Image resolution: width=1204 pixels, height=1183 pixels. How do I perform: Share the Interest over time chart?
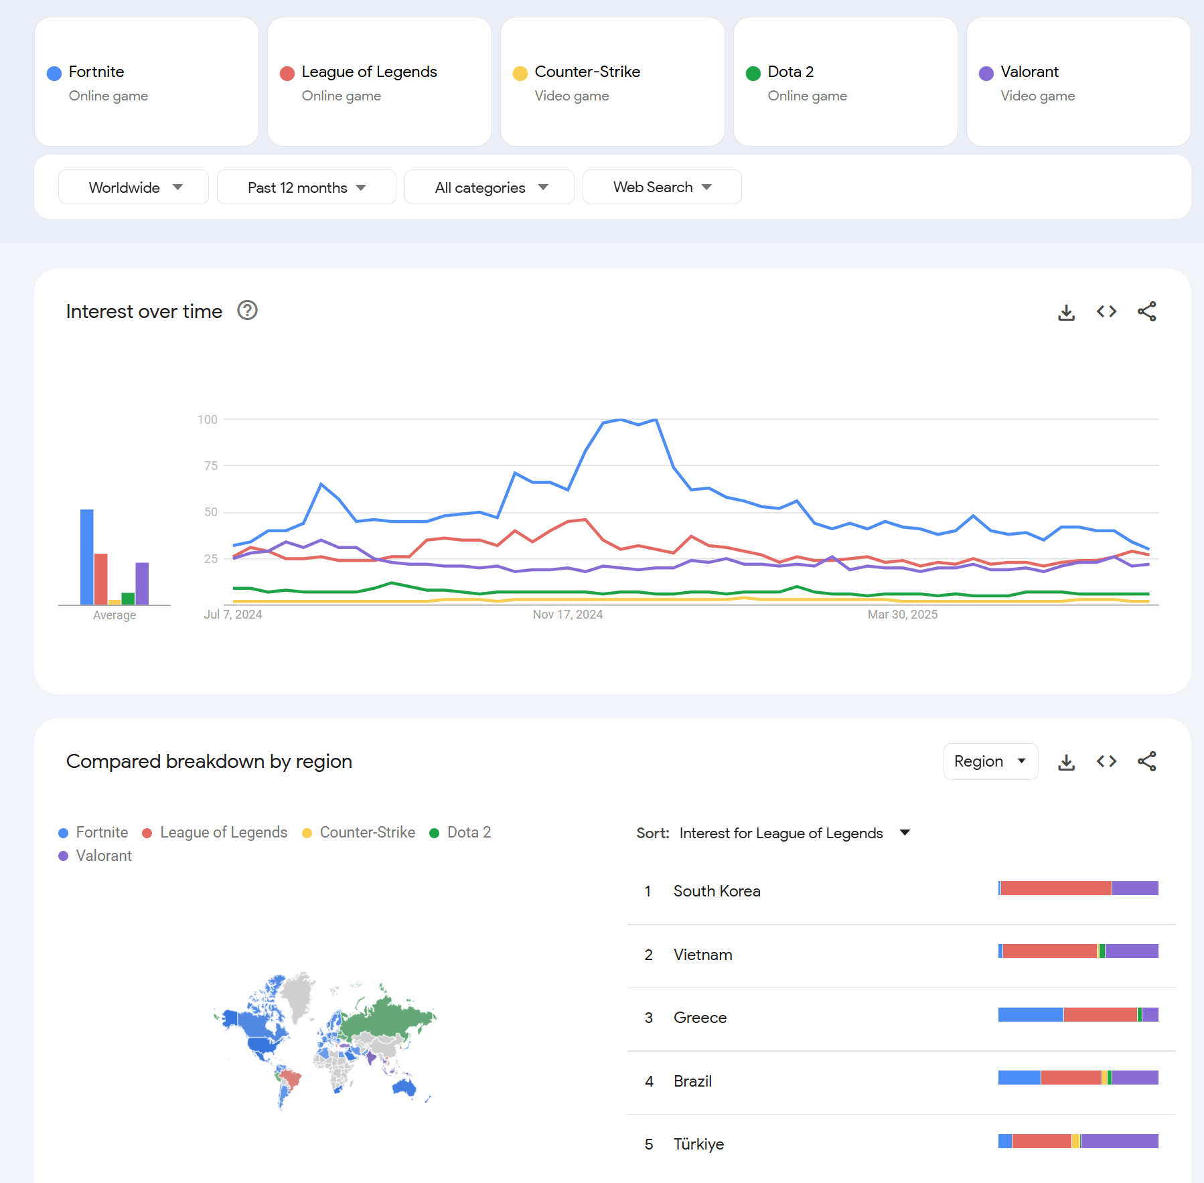pos(1146,311)
